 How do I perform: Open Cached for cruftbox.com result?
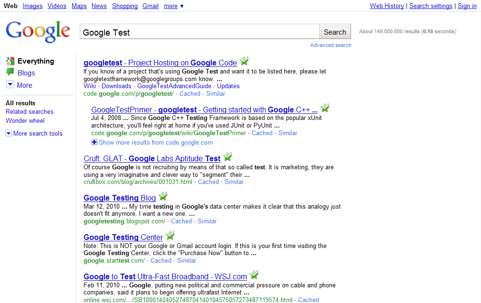(x=208, y=182)
